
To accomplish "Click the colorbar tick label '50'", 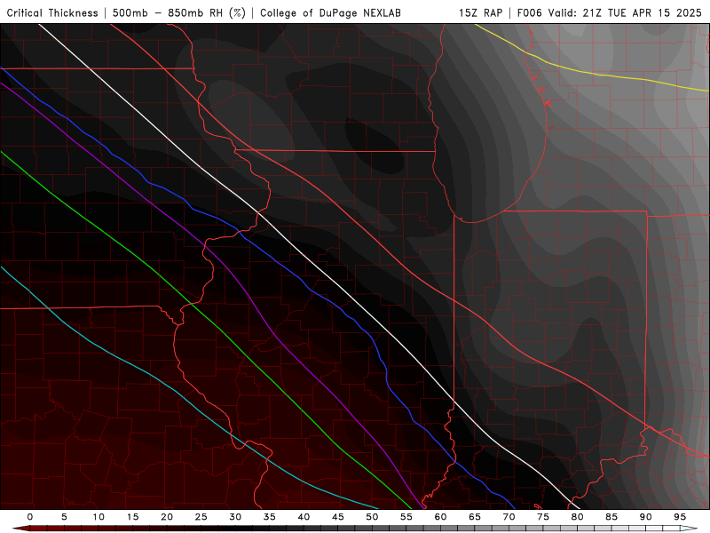I will 372,517.
